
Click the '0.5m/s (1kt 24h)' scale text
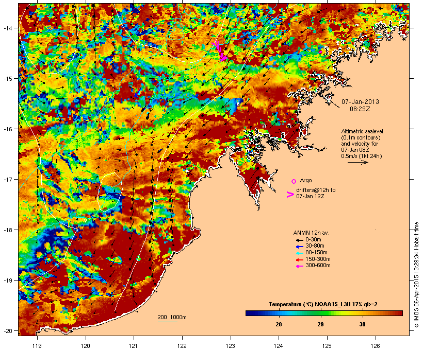tap(362, 156)
